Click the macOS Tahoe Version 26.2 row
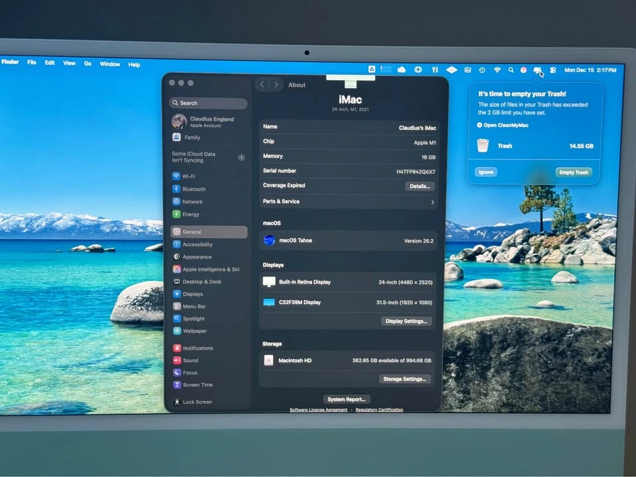 click(x=348, y=240)
